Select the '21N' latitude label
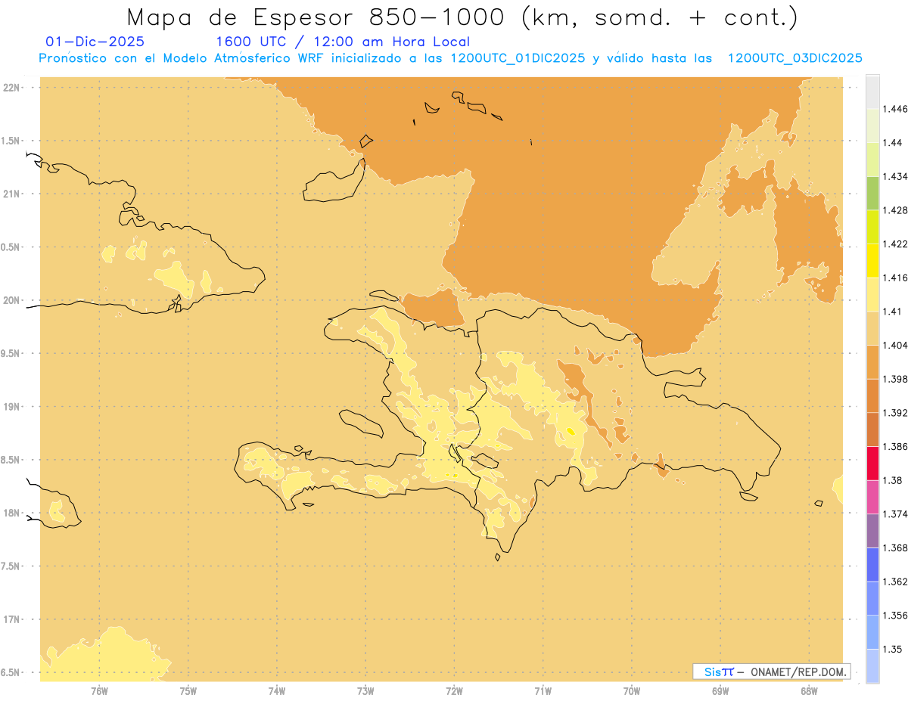Image resolution: width=908 pixels, height=701 pixels. [11, 194]
